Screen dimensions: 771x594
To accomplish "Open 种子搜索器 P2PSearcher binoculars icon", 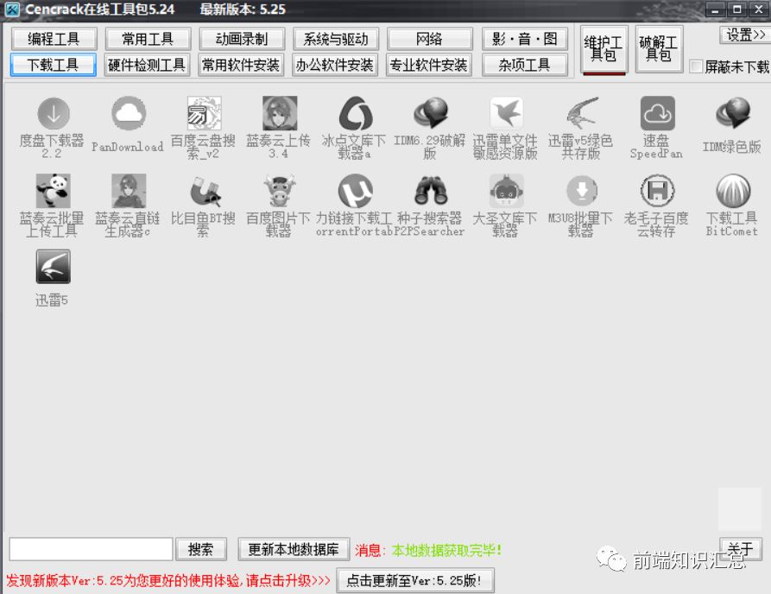I will 431,191.
